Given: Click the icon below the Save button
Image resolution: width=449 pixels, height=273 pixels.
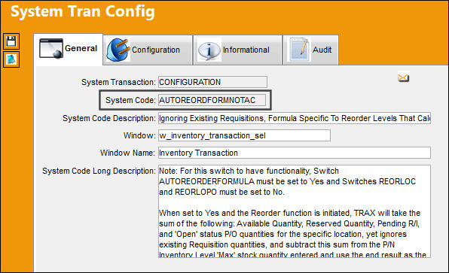Looking at the screenshot, I should (x=11, y=59).
